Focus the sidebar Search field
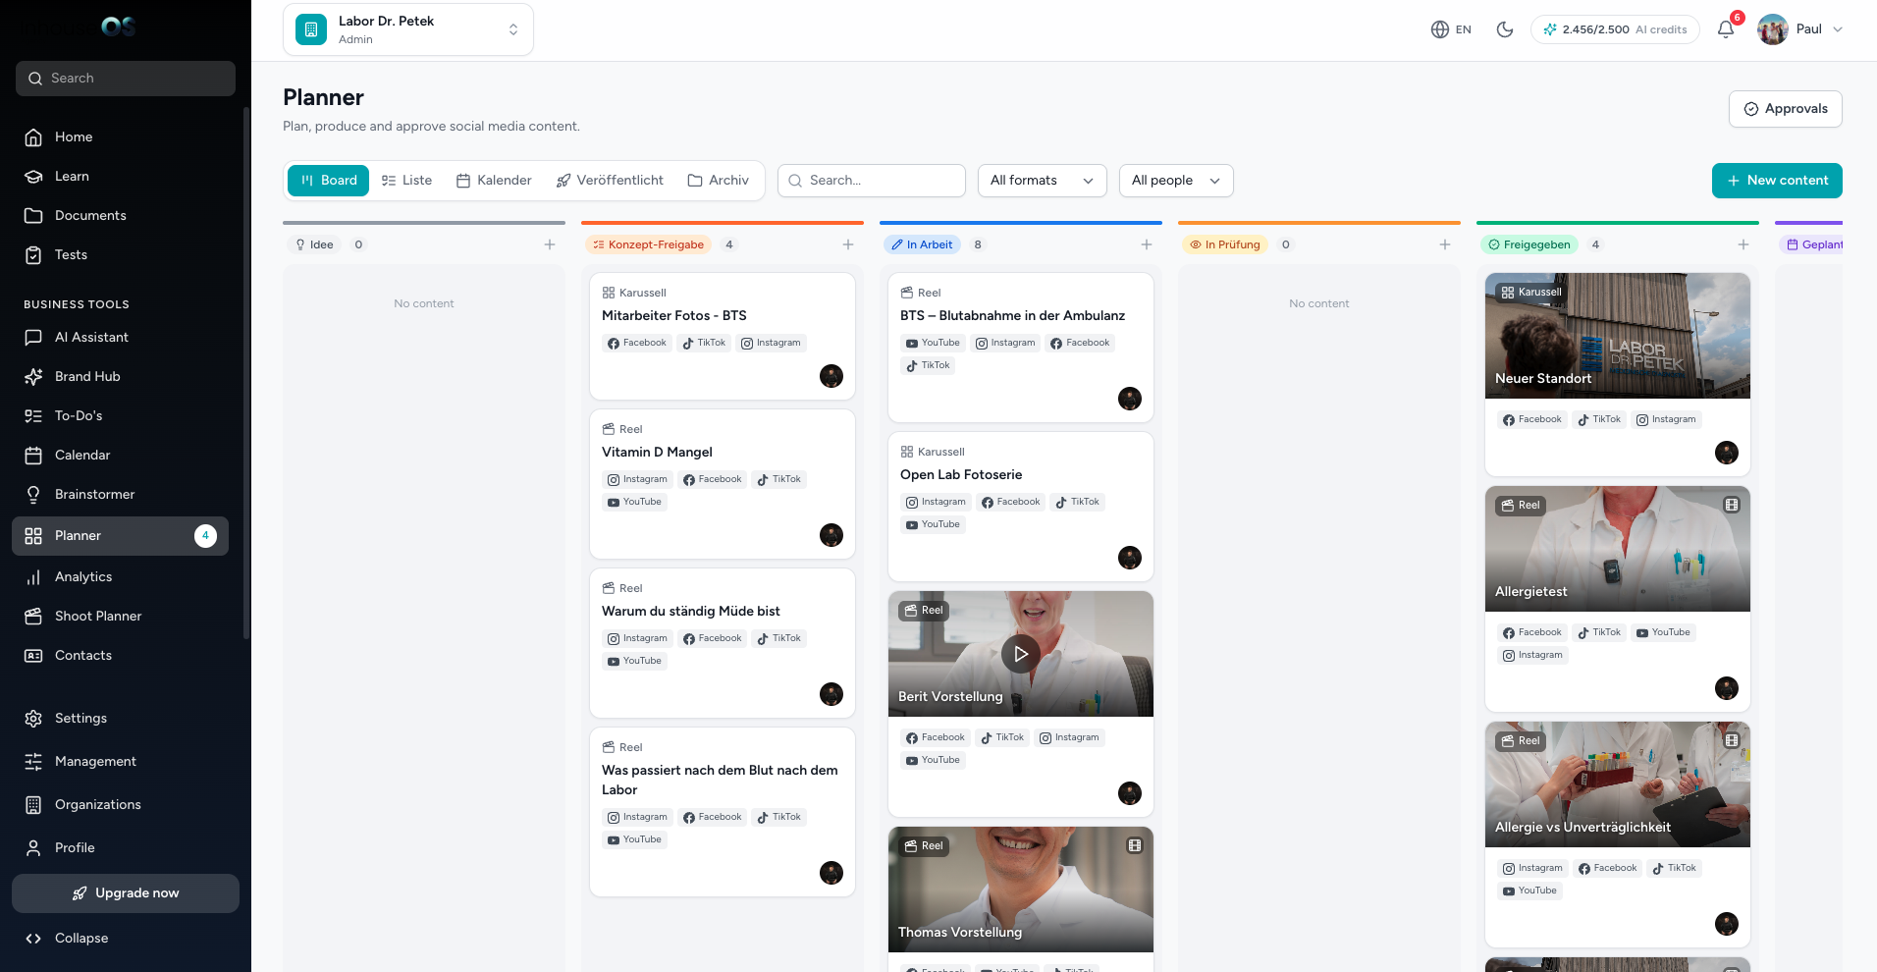The height and width of the screenshot is (972, 1877). point(126,79)
